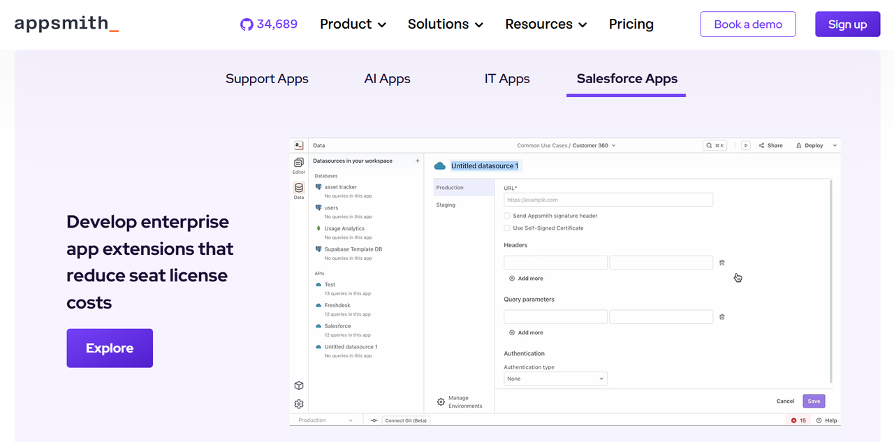Click the Book a demo button
This screenshot has height=442, width=894.
tap(748, 24)
